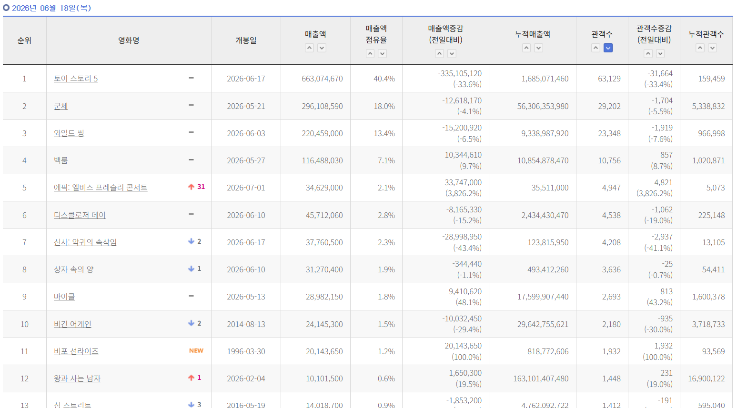Select the 2026년 06월 18일(목) date heading
The width and height of the screenshot is (737, 408).
[51, 8]
